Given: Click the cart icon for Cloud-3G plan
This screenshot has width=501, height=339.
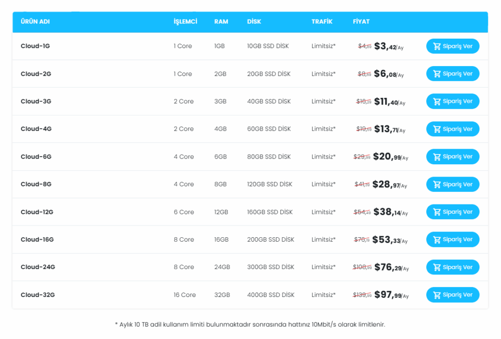Looking at the screenshot, I should [437, 101].
